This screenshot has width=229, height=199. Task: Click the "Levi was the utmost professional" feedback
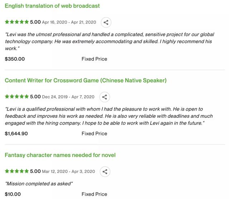click(109, 42)
